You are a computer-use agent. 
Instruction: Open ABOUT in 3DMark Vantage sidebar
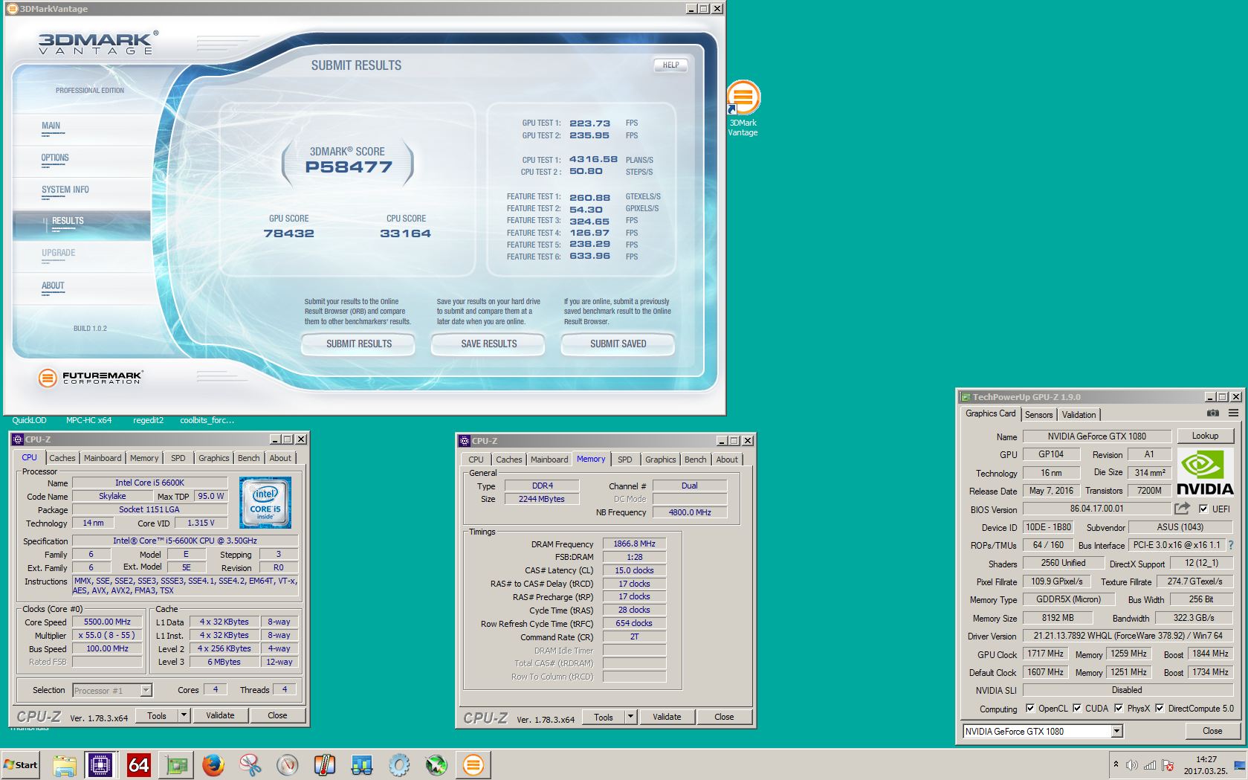[x=53, y=286]
